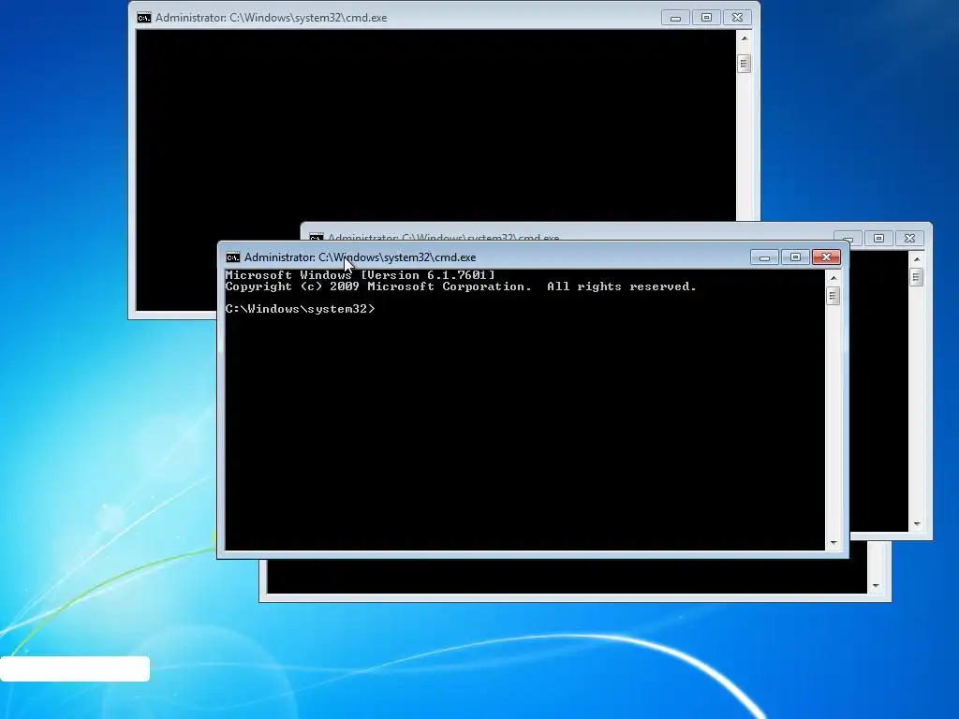Click the 'Microsoft Windows [Version 6.1.7601]' line
The height and width of the screenshot is (719, 959).
pyautogui.click(x=361, y=275)
